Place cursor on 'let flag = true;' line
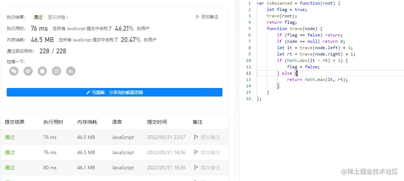This screenshot has height=181, width=404. [x=287, y=10]
